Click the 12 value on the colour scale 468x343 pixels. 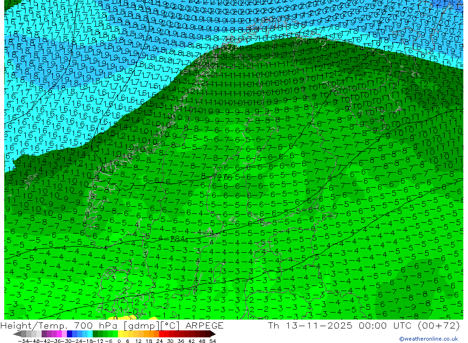[138, 341]
